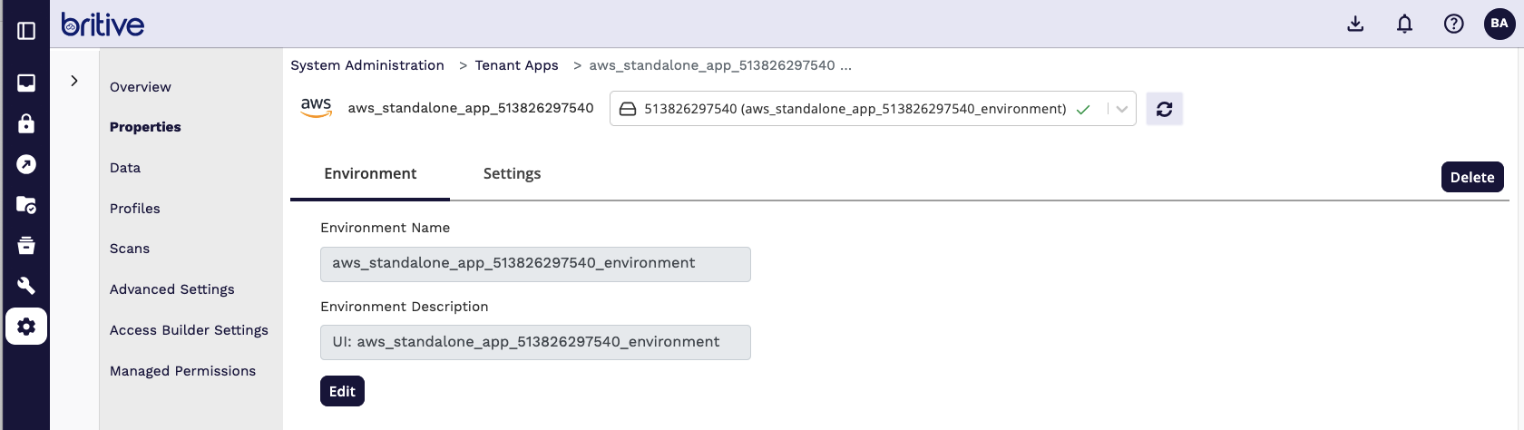Switch to the Settings tab

(512, 173)
